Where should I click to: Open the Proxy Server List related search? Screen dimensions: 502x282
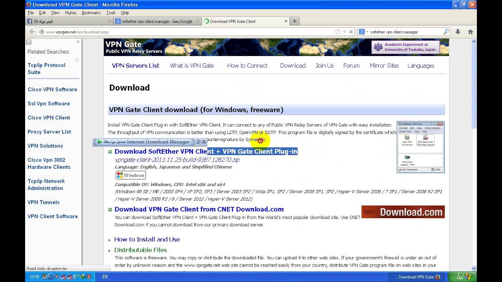(49, 132)
